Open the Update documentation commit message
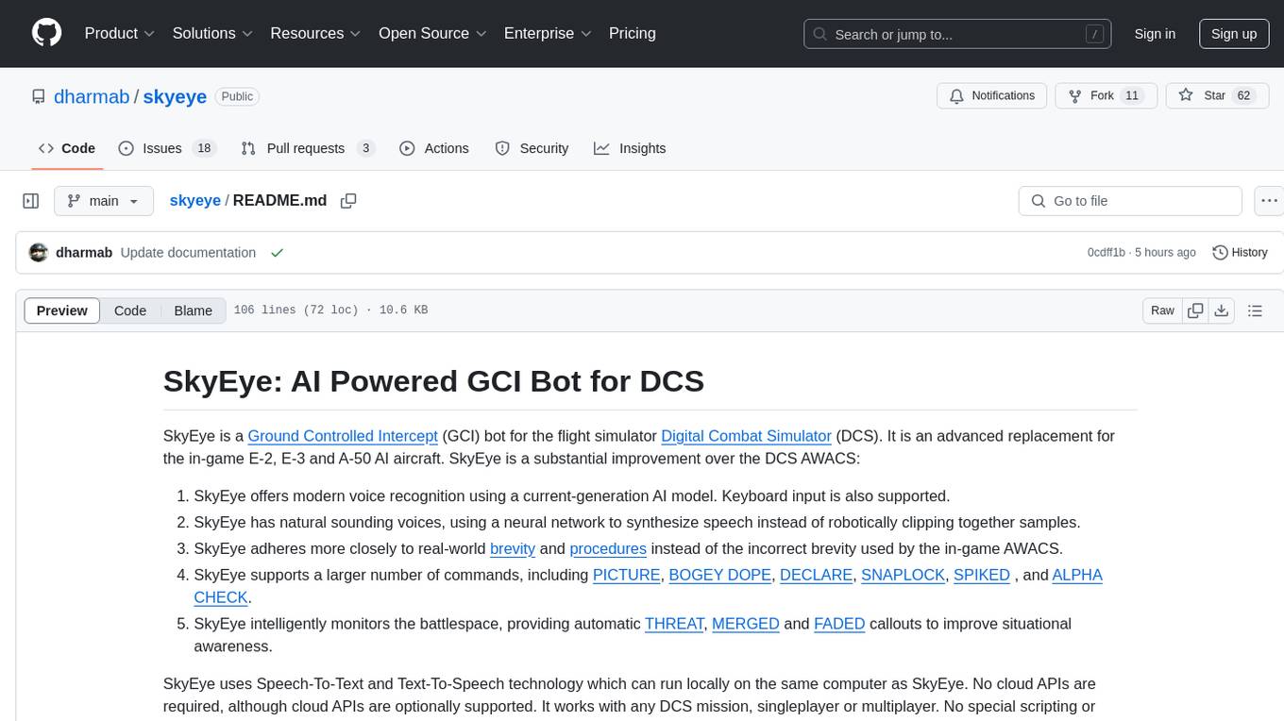Image resolution: width=1284 pixels, height=721 pixels. pyautogui.click(x=188, y=253)
